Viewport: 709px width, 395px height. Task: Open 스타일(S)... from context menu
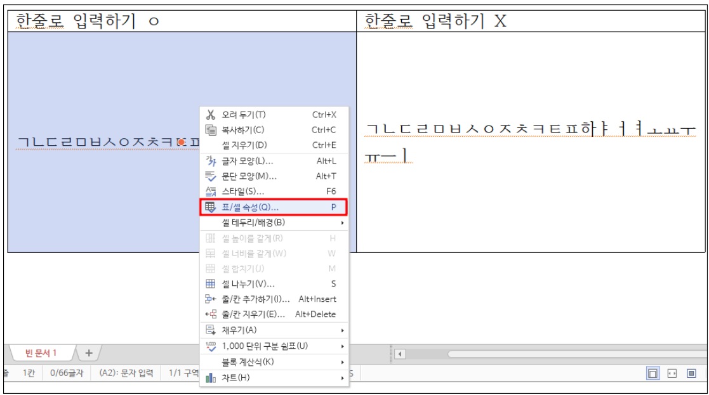274,191
